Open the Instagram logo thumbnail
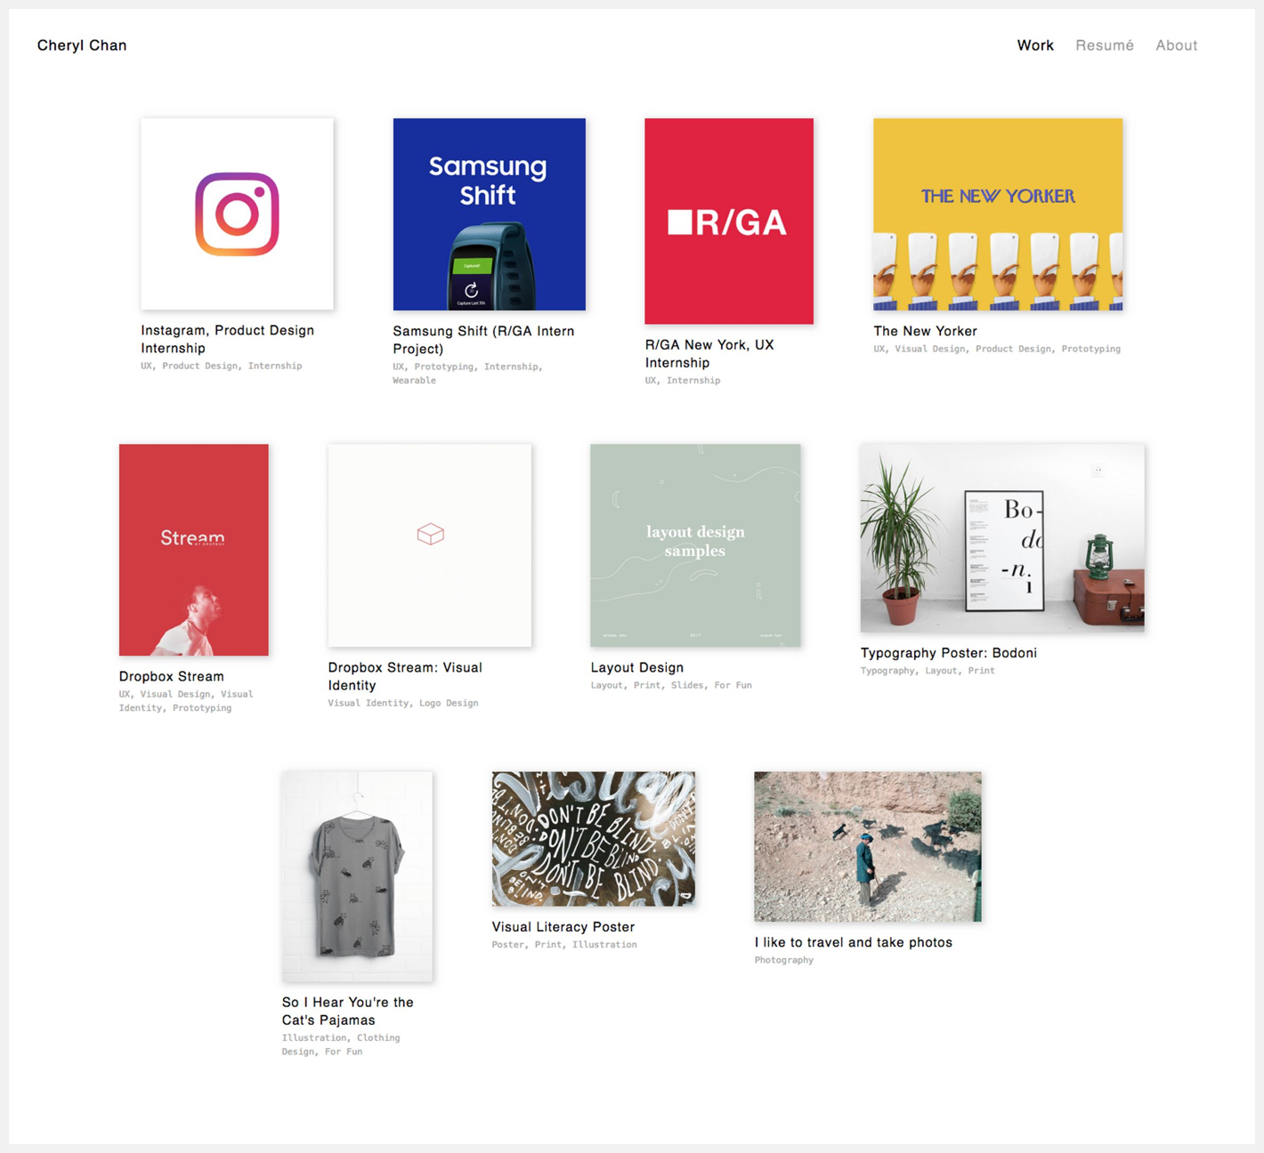The image size is (1264, 1153). click(237, 214)
